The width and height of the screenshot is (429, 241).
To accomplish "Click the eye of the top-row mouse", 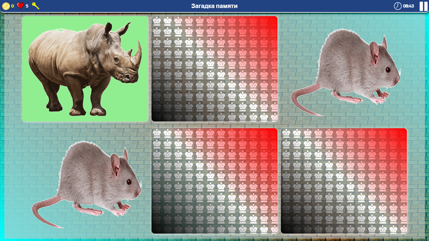I will click(387, 70).
